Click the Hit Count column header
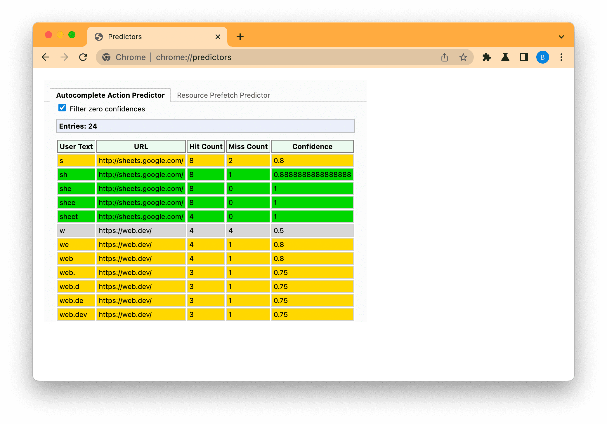Screen dimensions: 607x424 pos(206,147)
